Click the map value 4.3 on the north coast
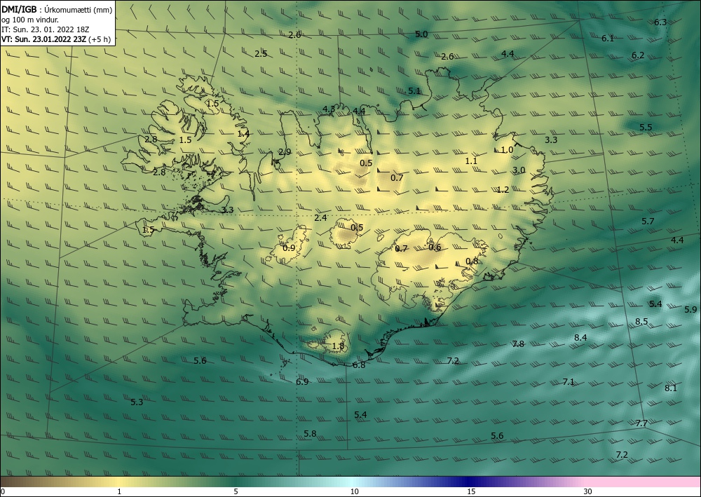This screenshot has width=701, height=497. pos(329,109)
